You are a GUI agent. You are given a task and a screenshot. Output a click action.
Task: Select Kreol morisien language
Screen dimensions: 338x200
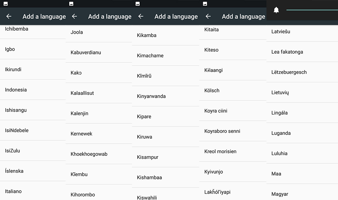(x=220, y=151)
